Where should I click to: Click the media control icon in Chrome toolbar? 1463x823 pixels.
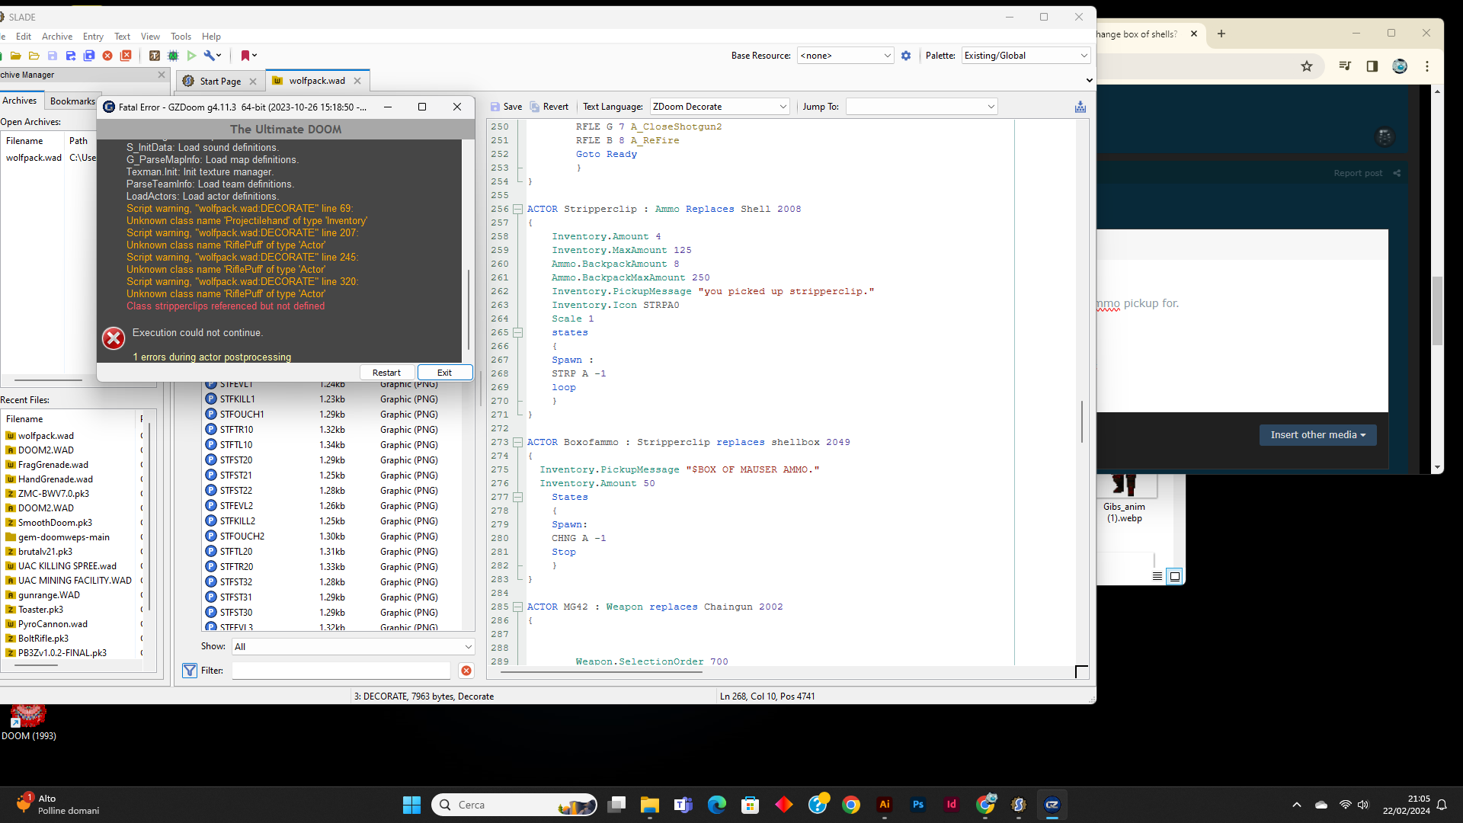pyautogui.click(x=1345, y=66)
